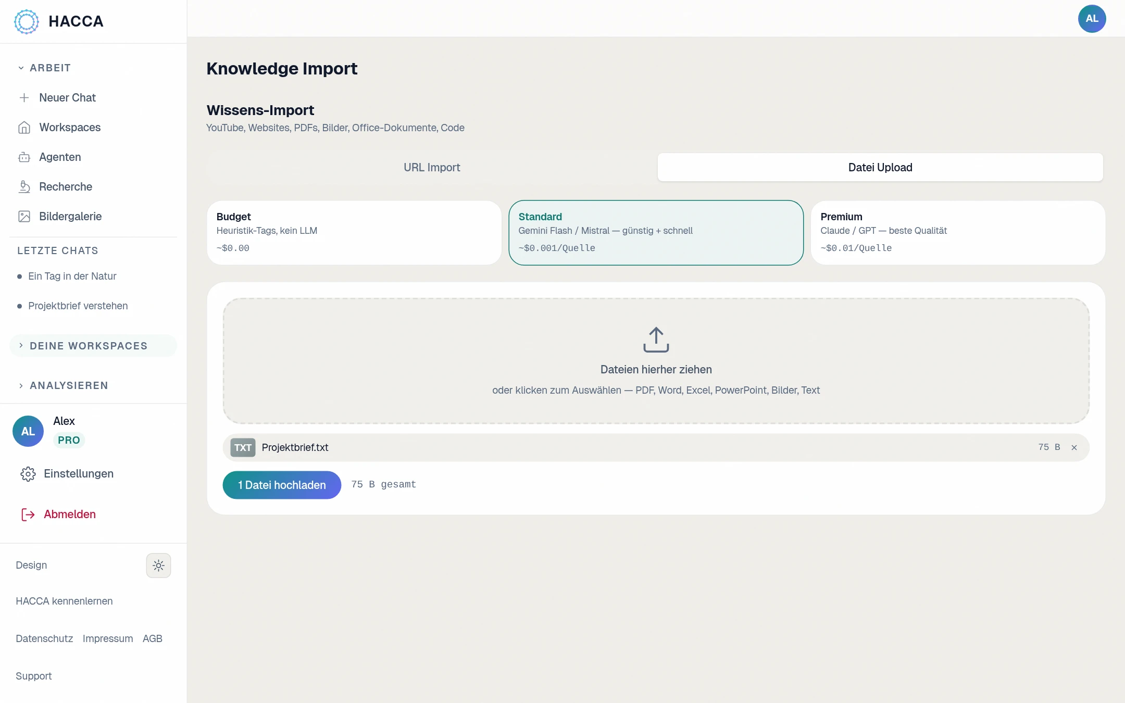This screenshot has height=703, width=1125.
Task: Open Workspaces via the house icon
Action: (x=24, y=128)
